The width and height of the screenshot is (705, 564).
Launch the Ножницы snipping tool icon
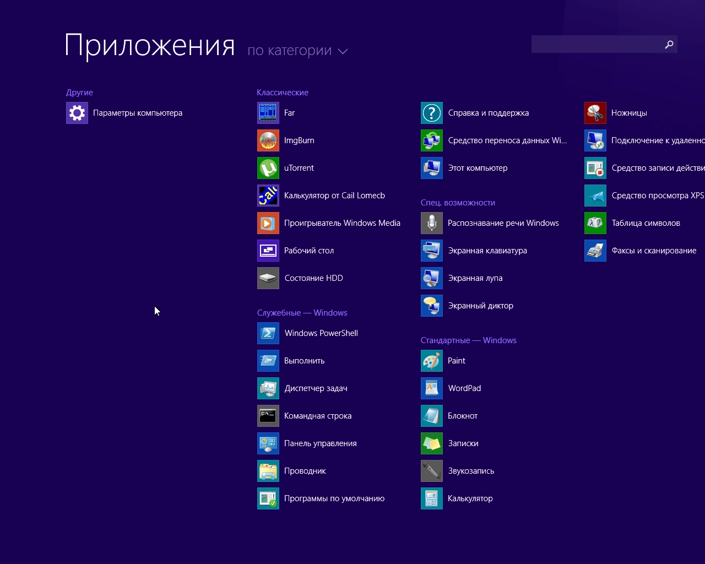(595, 113)
